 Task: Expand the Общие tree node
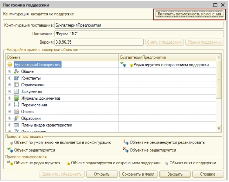click(10, 71)
